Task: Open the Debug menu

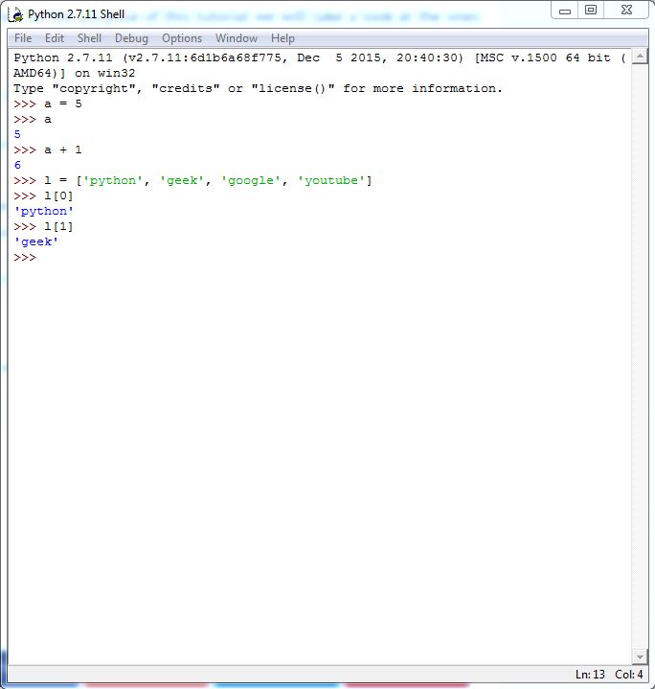Action: (131, 38)
